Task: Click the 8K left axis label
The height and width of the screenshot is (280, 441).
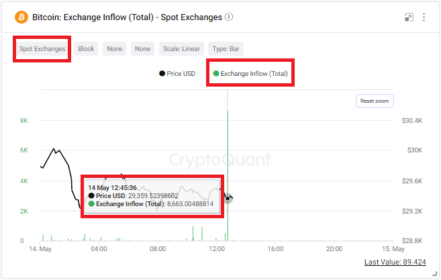Action: point(24,121)
